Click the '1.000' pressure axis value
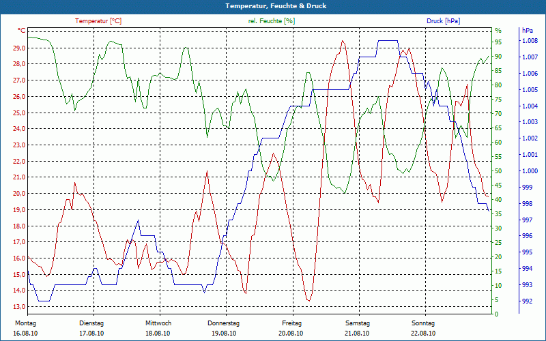 (530, 171)
